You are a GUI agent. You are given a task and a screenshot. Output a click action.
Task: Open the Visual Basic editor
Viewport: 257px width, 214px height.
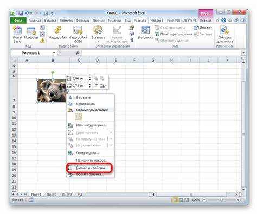[x=17, y=35]
